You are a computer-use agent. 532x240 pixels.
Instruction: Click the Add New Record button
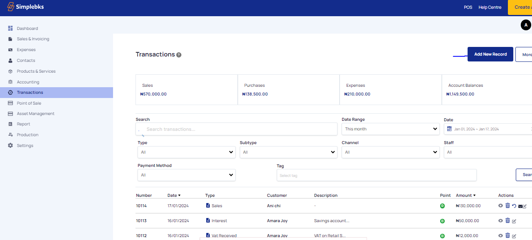click(x=490, y=54)
